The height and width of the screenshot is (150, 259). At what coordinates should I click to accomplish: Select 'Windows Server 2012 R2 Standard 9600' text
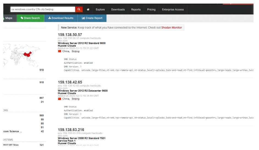click(82, 43)
